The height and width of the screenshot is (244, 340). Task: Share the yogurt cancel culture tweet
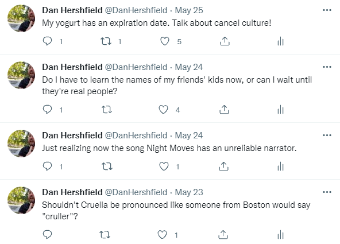225,41
